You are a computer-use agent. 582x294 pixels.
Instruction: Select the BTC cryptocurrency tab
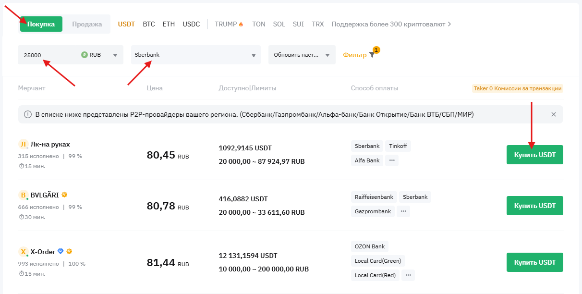149,24
